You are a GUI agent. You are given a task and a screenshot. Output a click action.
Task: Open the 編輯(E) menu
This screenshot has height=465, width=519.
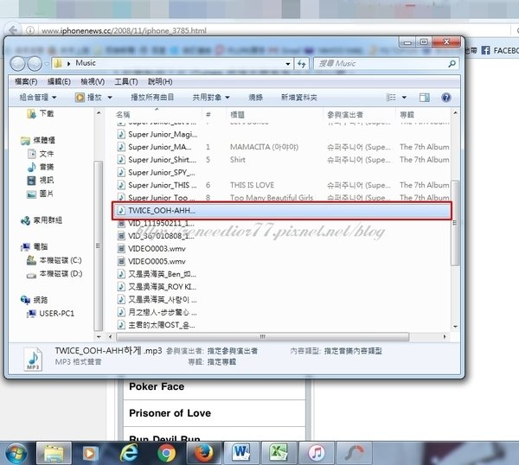point(59,82)
